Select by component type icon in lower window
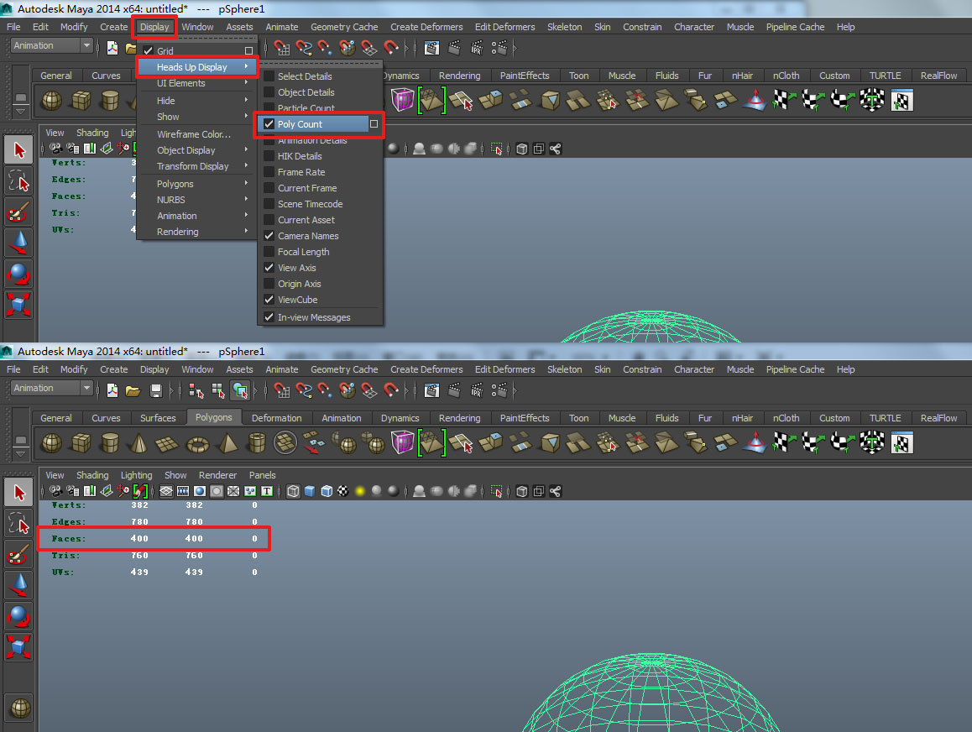Screen dimensions: 972x732 click(x=240, y=390)
